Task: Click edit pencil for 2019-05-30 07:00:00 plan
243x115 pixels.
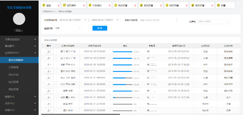Action: [48, 58]
